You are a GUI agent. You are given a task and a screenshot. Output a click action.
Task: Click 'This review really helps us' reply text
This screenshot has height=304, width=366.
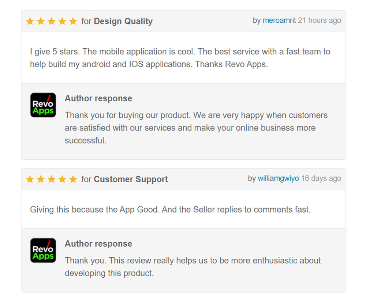coord(193,267)
